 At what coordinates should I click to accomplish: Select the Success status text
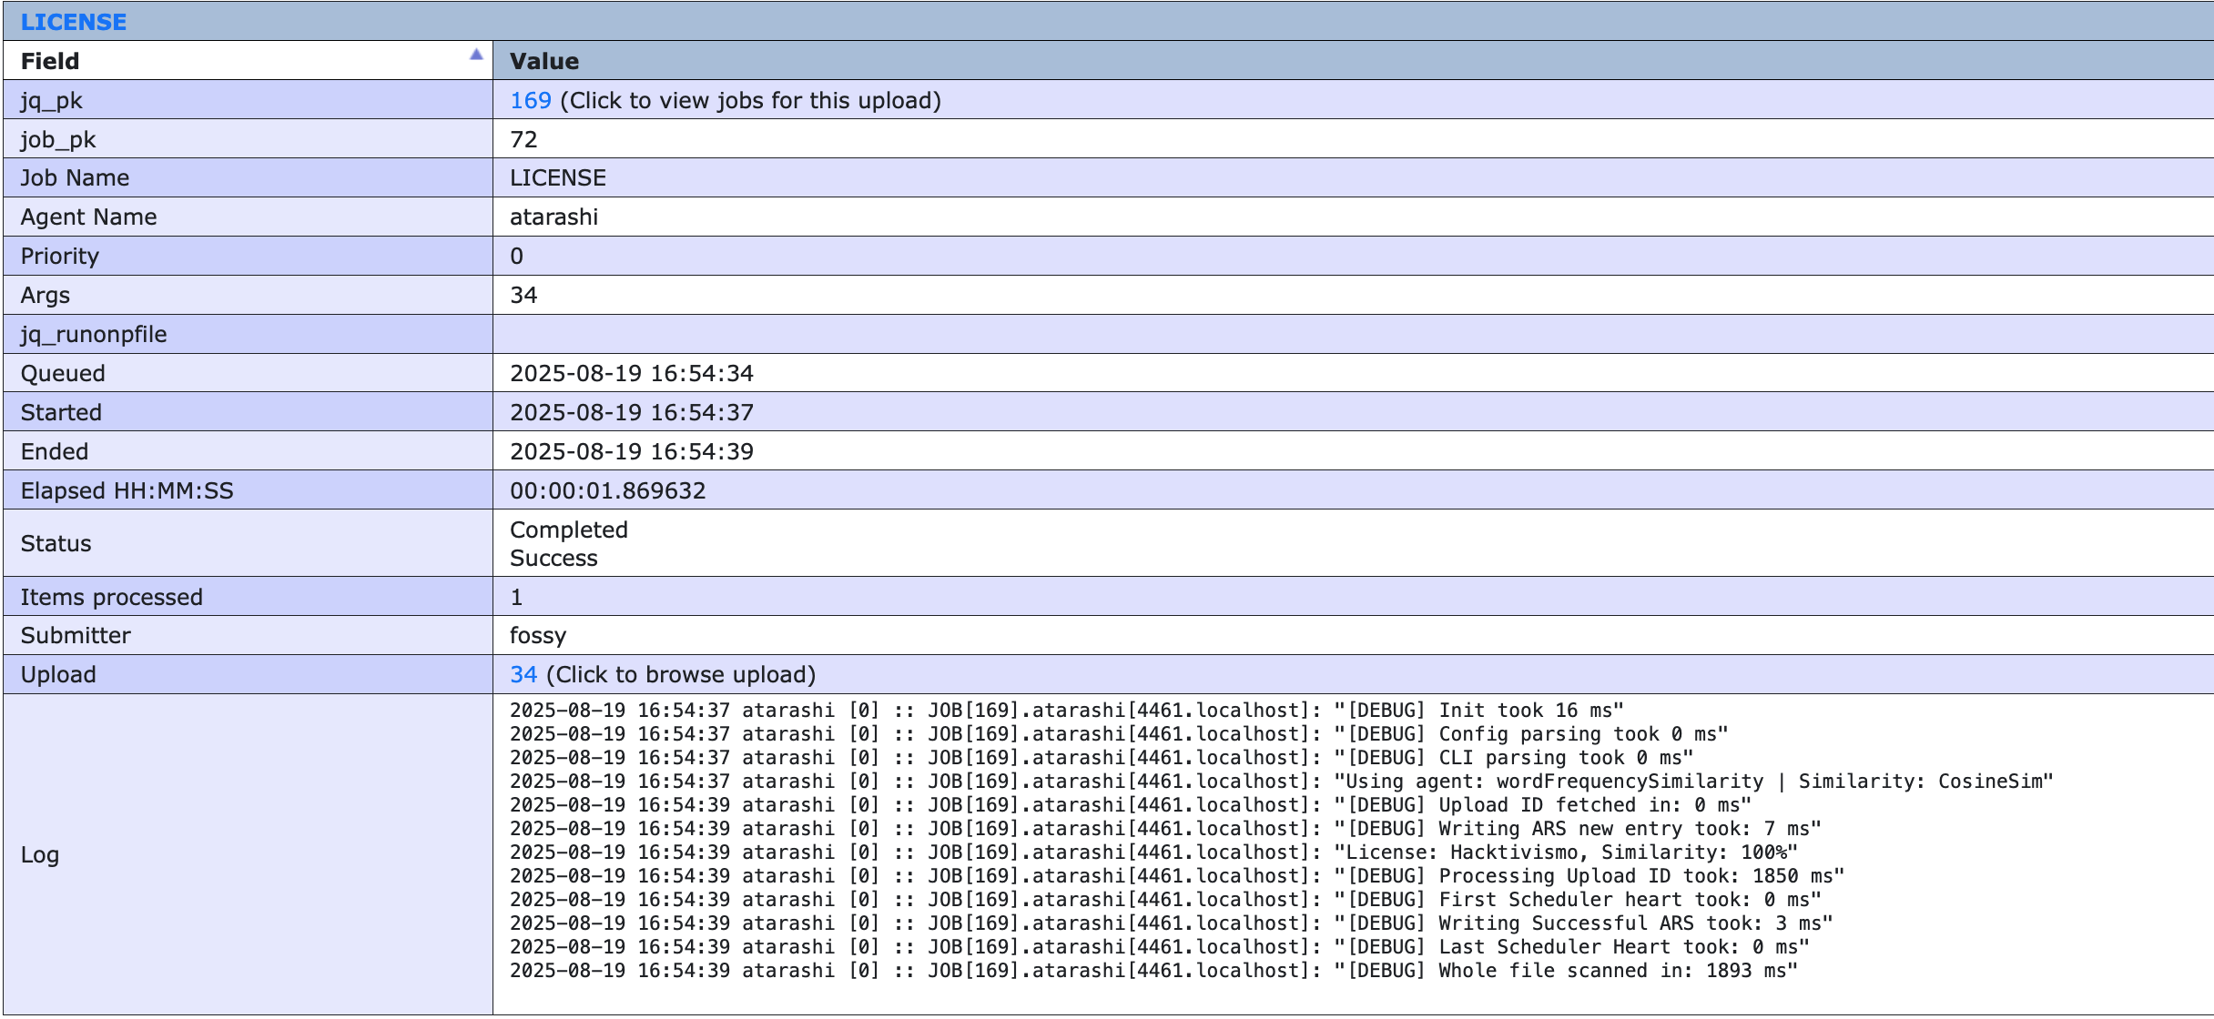(x=553, y=558)
